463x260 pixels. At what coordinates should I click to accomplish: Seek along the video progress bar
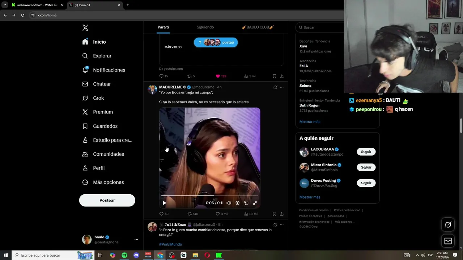(x=210, y=196)
